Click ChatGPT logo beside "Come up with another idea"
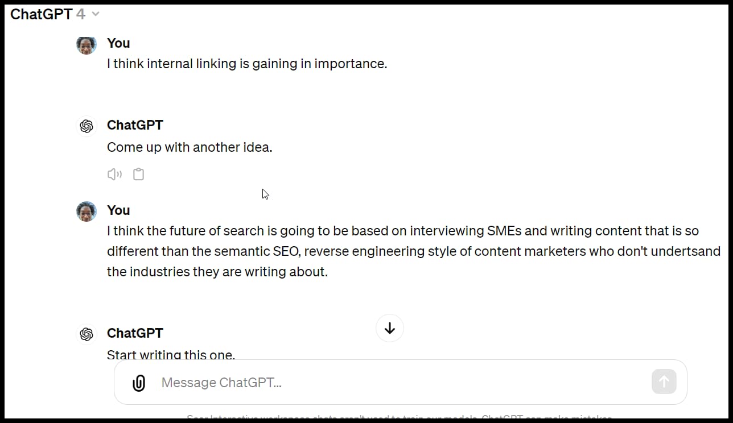733x423 pixels. (x=87, y=126)
